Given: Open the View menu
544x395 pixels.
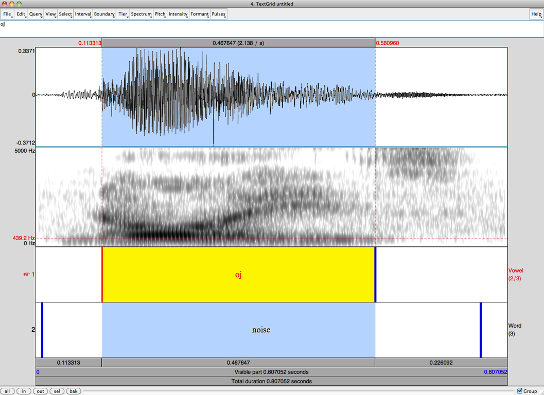Looking at the screenshot, I should [50, 14].
